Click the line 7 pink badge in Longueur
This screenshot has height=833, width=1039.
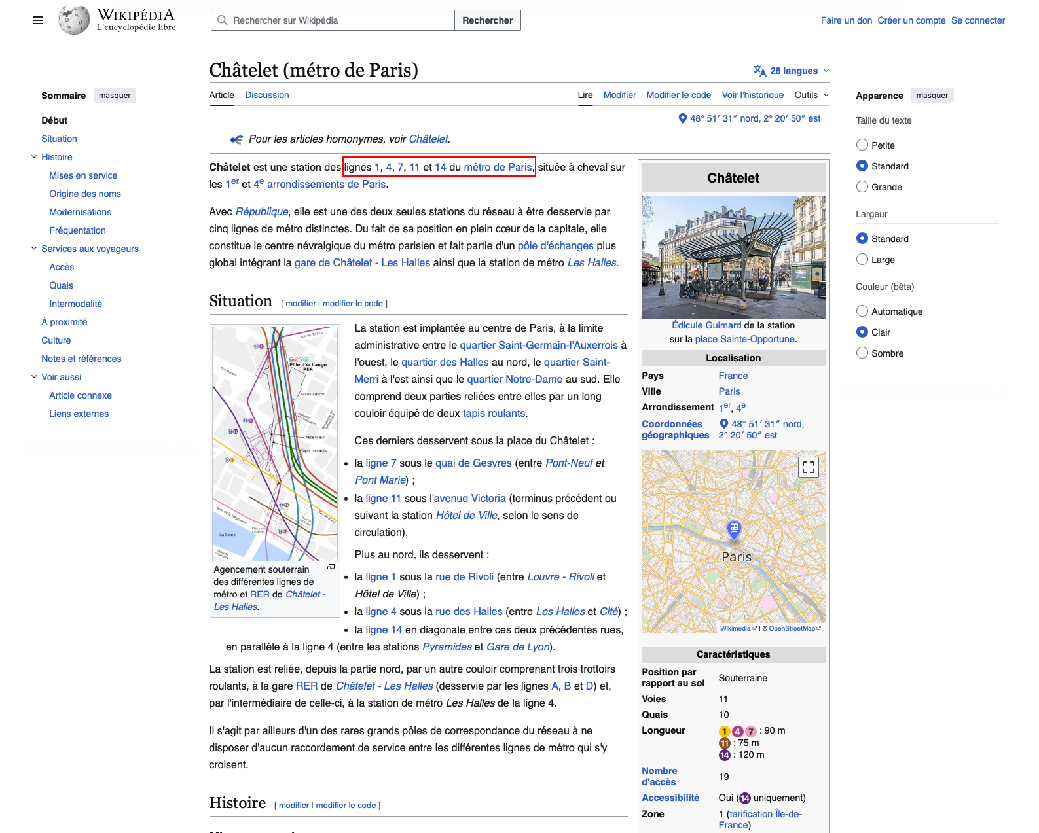click(751, 731)
